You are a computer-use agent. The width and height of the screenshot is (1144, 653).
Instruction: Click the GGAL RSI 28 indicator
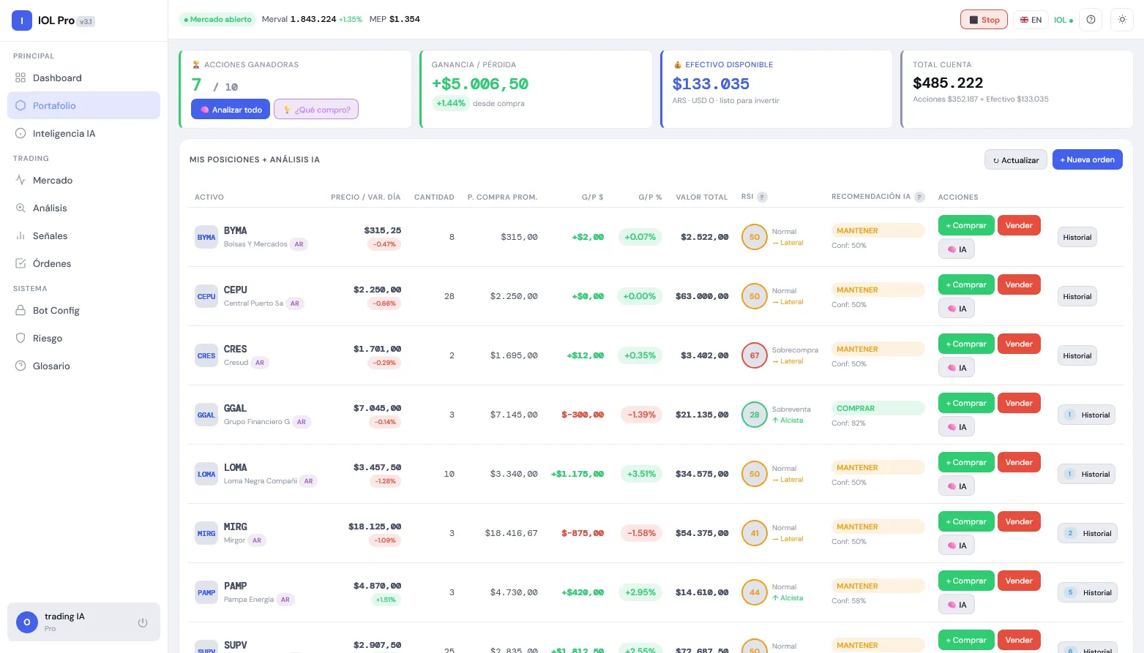(754, 415)
